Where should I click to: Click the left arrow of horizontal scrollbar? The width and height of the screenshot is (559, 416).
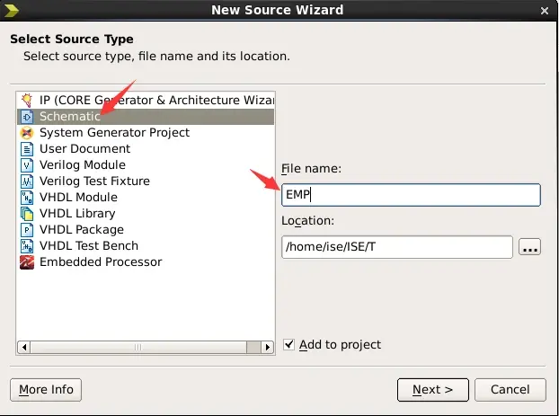tap(24, 347)
